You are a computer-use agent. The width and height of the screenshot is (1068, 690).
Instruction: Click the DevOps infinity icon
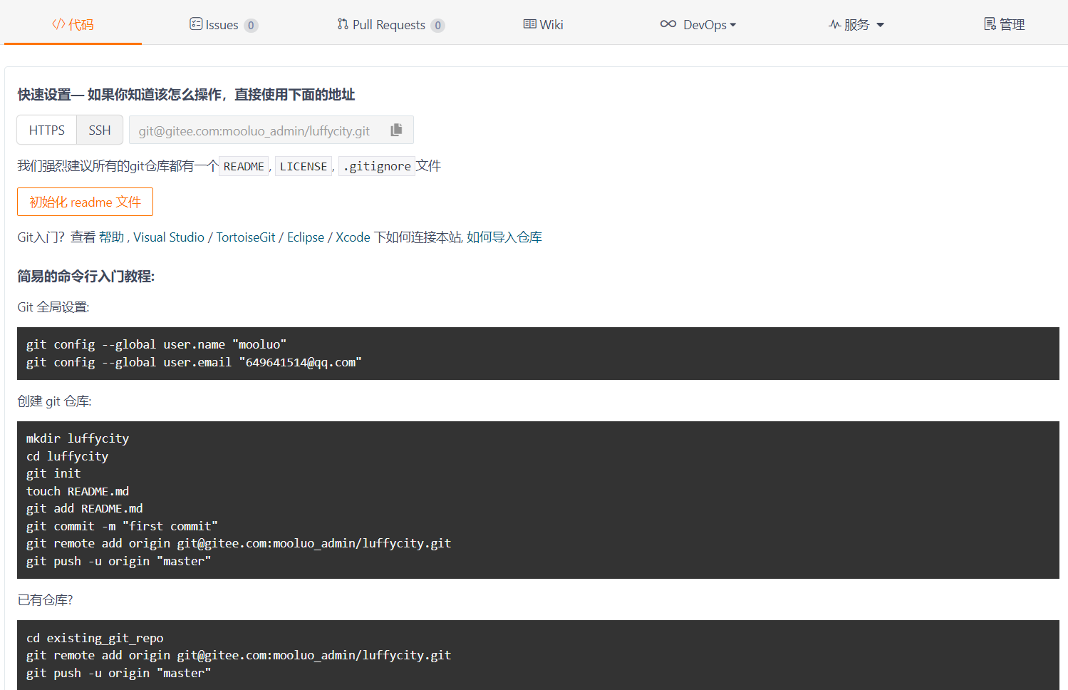pos(668,24)
